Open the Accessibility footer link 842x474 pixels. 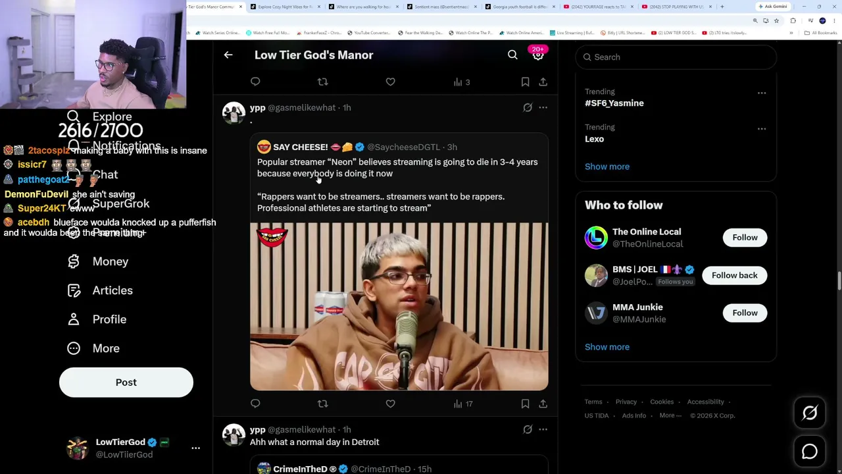[706, 402]
